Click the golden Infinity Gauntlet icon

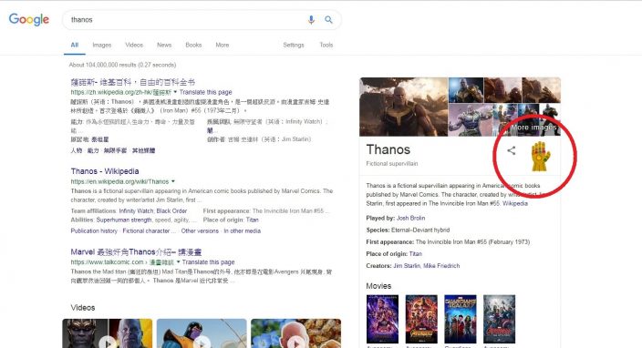[541, 156]
